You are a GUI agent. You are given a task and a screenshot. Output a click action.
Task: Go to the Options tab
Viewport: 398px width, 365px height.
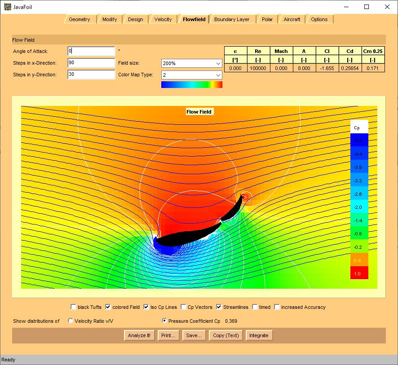(x=319, y=19)
